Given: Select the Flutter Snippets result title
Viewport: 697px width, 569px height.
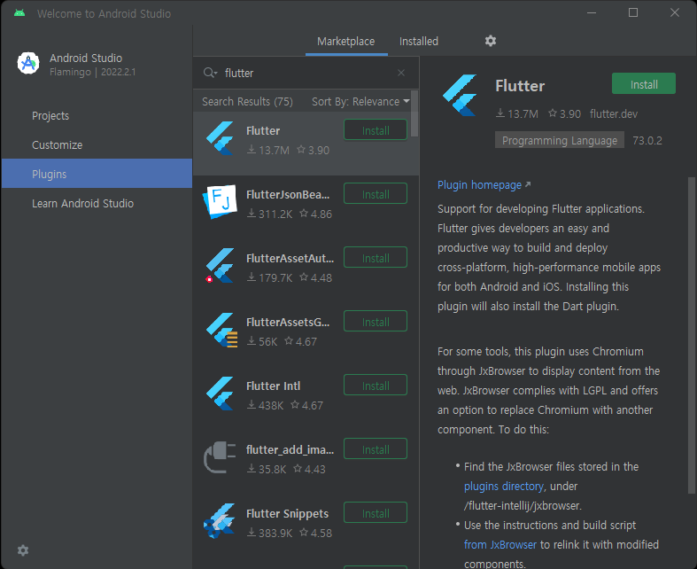Looking at the screenshot, I should [287, 513].
